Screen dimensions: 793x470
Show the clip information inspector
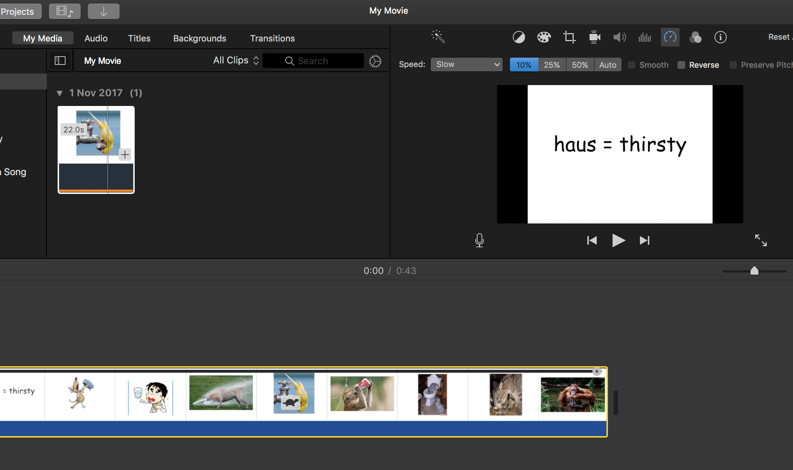click(x=720, y=37)
